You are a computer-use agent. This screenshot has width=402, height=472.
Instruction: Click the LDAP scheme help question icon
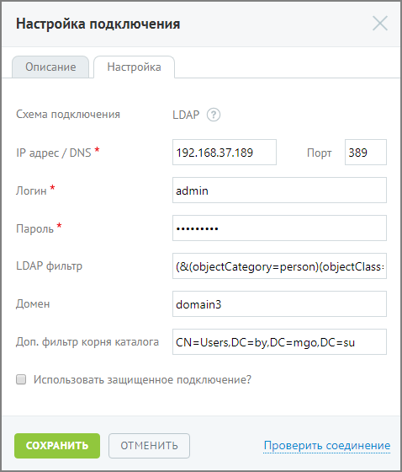tap(214, 115)
